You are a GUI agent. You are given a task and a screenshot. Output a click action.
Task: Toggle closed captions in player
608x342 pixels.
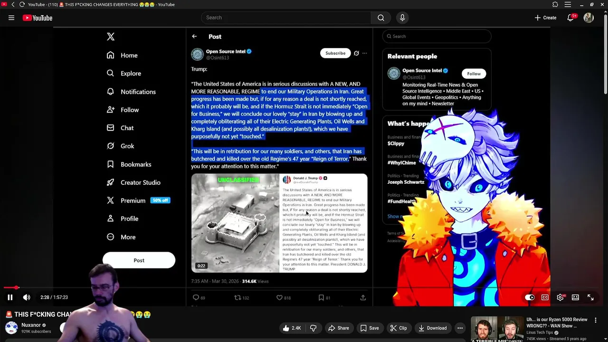point(545,297)
